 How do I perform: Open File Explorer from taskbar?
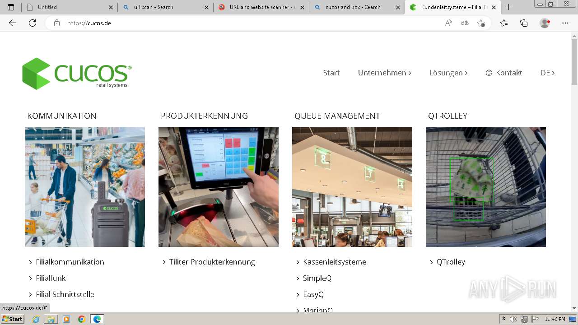pos(51,319)
